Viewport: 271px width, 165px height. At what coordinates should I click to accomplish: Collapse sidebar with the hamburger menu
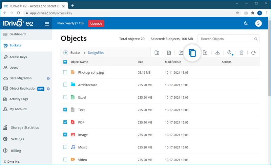click(47, 24)
